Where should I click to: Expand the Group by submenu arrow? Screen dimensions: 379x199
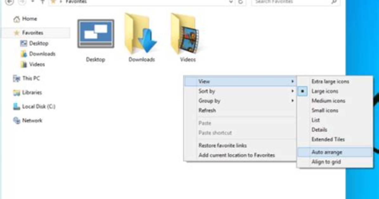[x=292, y=100]
